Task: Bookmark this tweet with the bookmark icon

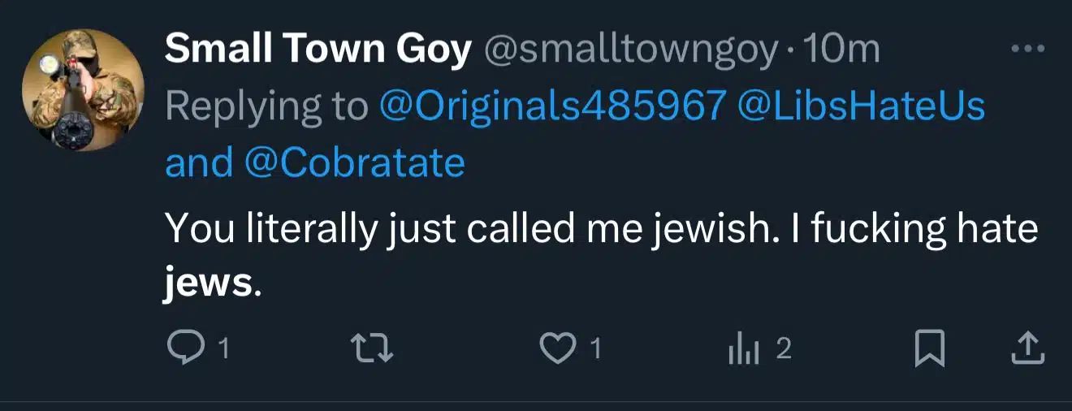Action: coord(929,349)
